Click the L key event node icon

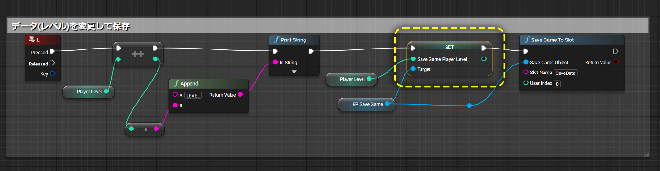point(32,40)
